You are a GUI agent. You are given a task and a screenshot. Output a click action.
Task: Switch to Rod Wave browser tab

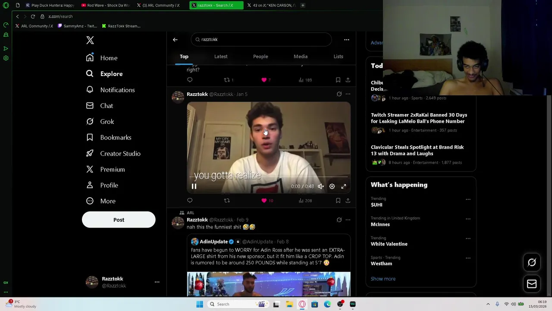coord(105,5)
